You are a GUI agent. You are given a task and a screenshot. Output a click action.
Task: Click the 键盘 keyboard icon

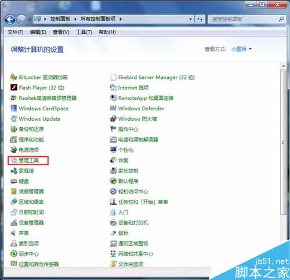click(14, 181)
